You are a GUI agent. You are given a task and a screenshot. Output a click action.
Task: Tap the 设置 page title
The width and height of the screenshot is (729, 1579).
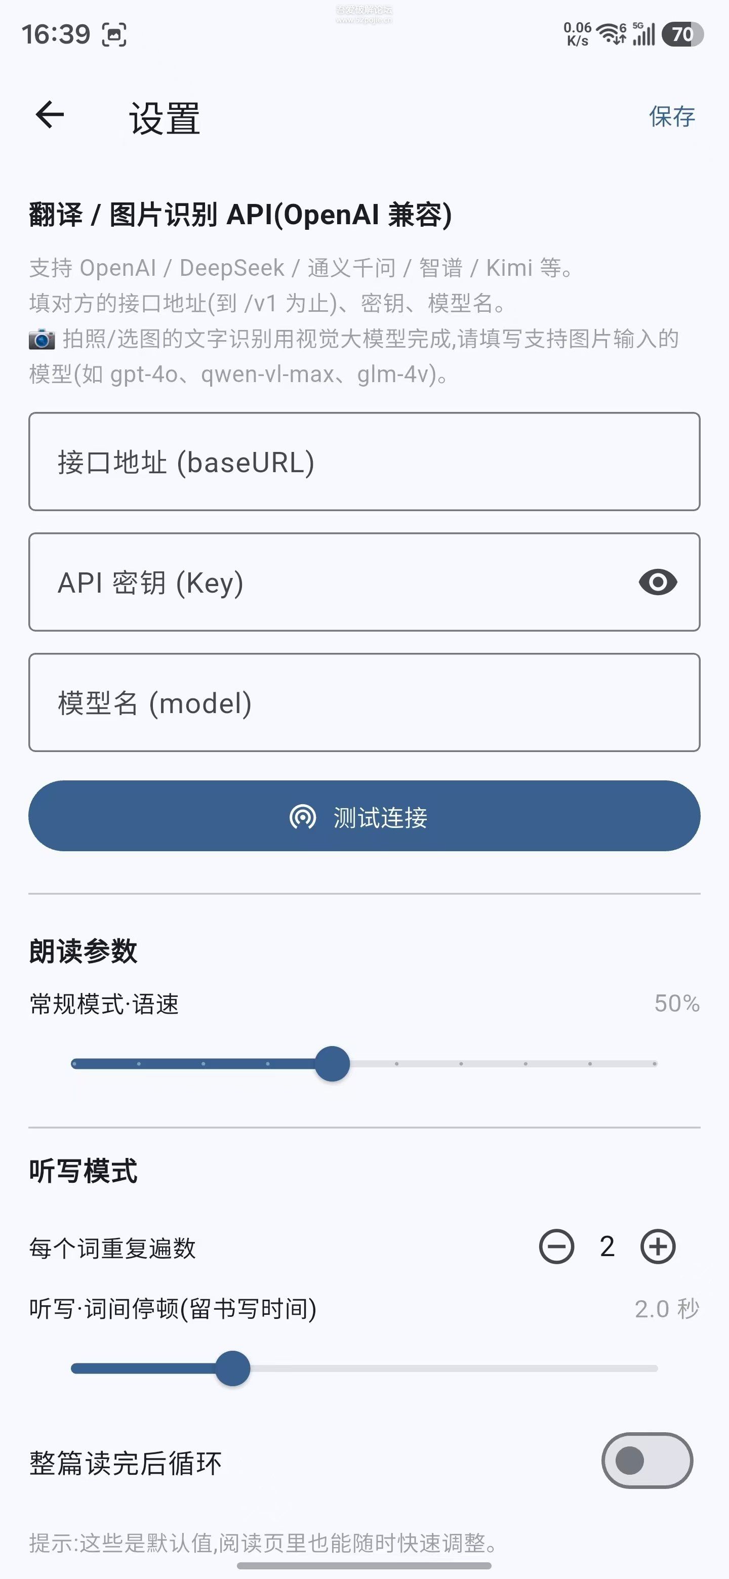[165, 118]
